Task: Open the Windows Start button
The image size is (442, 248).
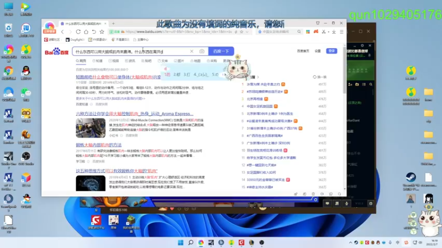Action: pyautogui.click(x=181, y=242)
